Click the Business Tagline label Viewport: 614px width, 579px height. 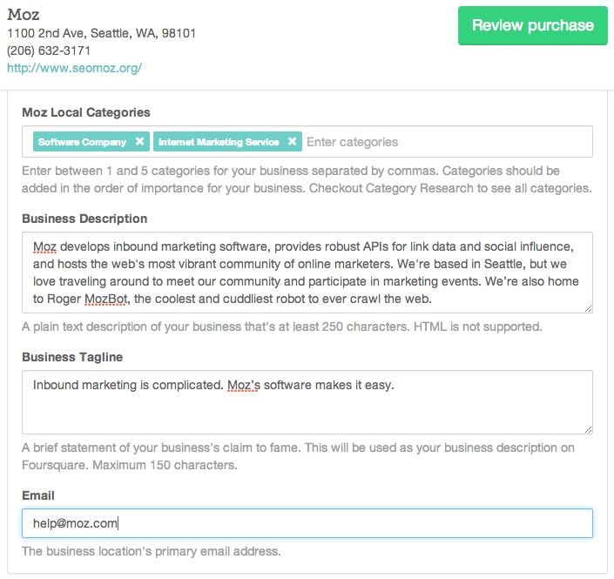coord(72,357)
